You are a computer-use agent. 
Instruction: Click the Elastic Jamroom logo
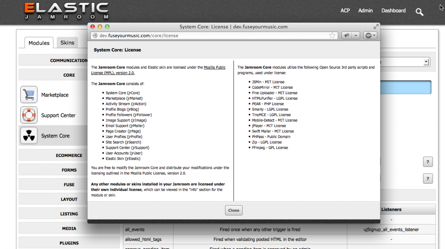(x=67, y=11)
